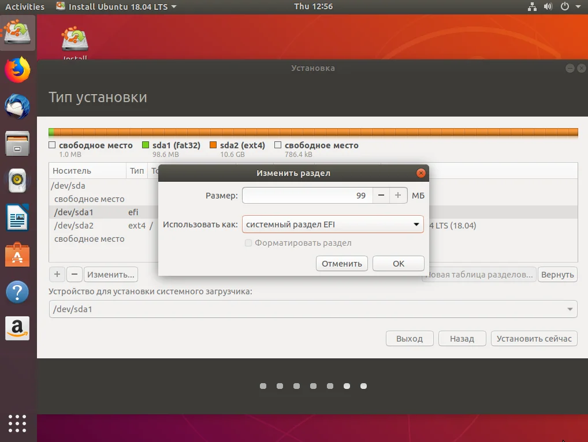588x442 pixels.
Task: Toggle the Форматировать раздел checkbox
Action: (248, 243)
